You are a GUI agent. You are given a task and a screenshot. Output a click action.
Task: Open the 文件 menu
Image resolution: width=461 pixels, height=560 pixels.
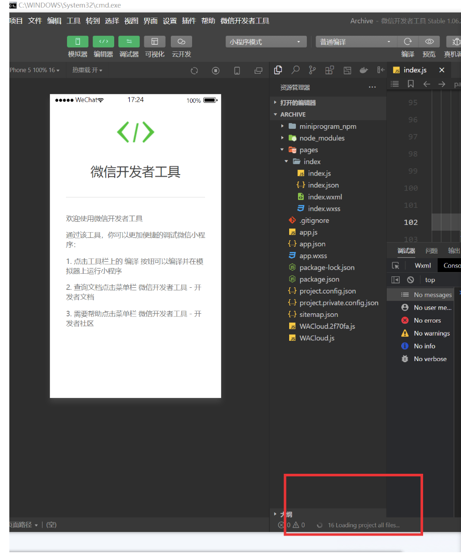pyautogui.click(x=35, y=21)
